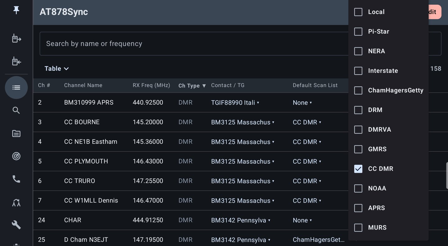This screenshot has width=448, height=246.
Task: Click the pin icon in sidebar
Action: click(16, 10)
